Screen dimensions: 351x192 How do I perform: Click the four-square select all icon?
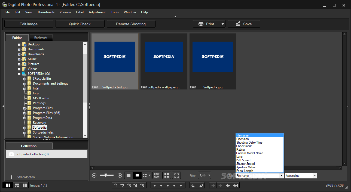tap(167, 175)
